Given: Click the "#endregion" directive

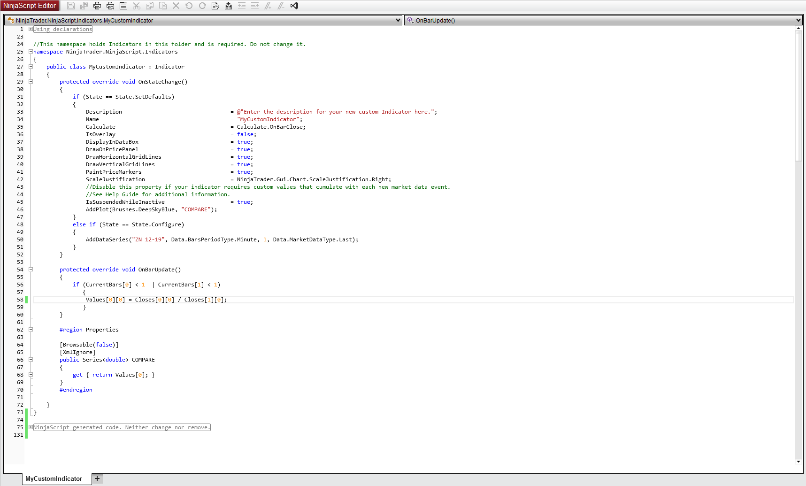Looking at the screenshot, I should click(x=76, y=390).
